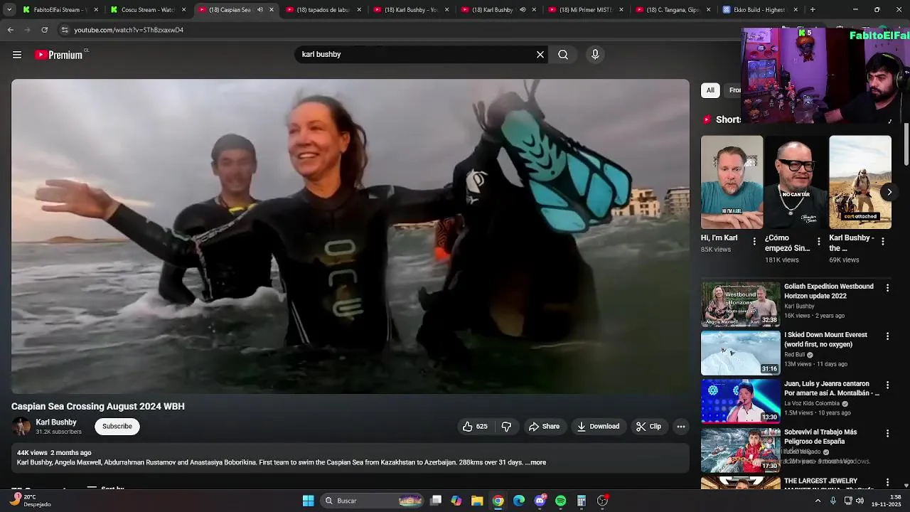910x512 pixels.
Task: Switch to the '(18) tapados de labu' tab
Action: (324, 10)
